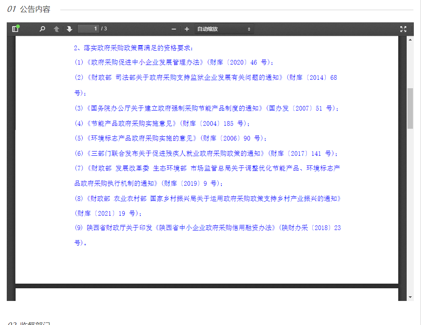This screenshot has width=421, height=325.
Task: Click the vertical scrollbar thumb
Action: (x=410, y=108)
